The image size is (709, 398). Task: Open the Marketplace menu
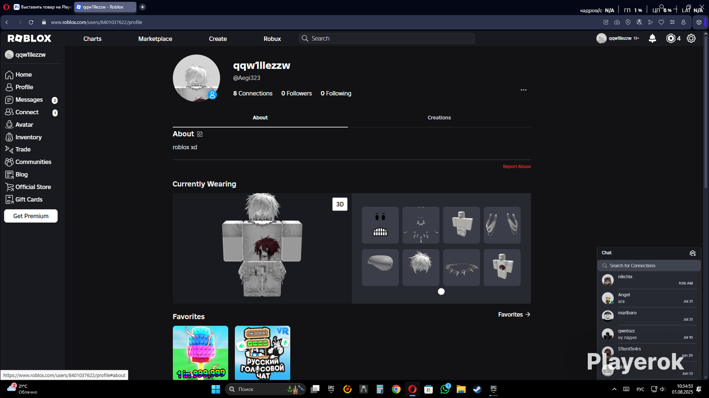click(x=155, y=39)
